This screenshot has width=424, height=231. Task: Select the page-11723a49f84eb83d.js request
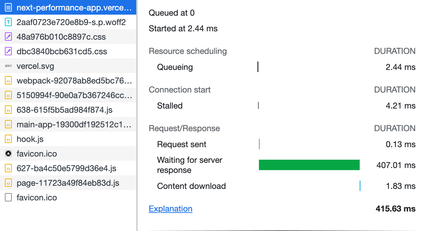(68, 183)
